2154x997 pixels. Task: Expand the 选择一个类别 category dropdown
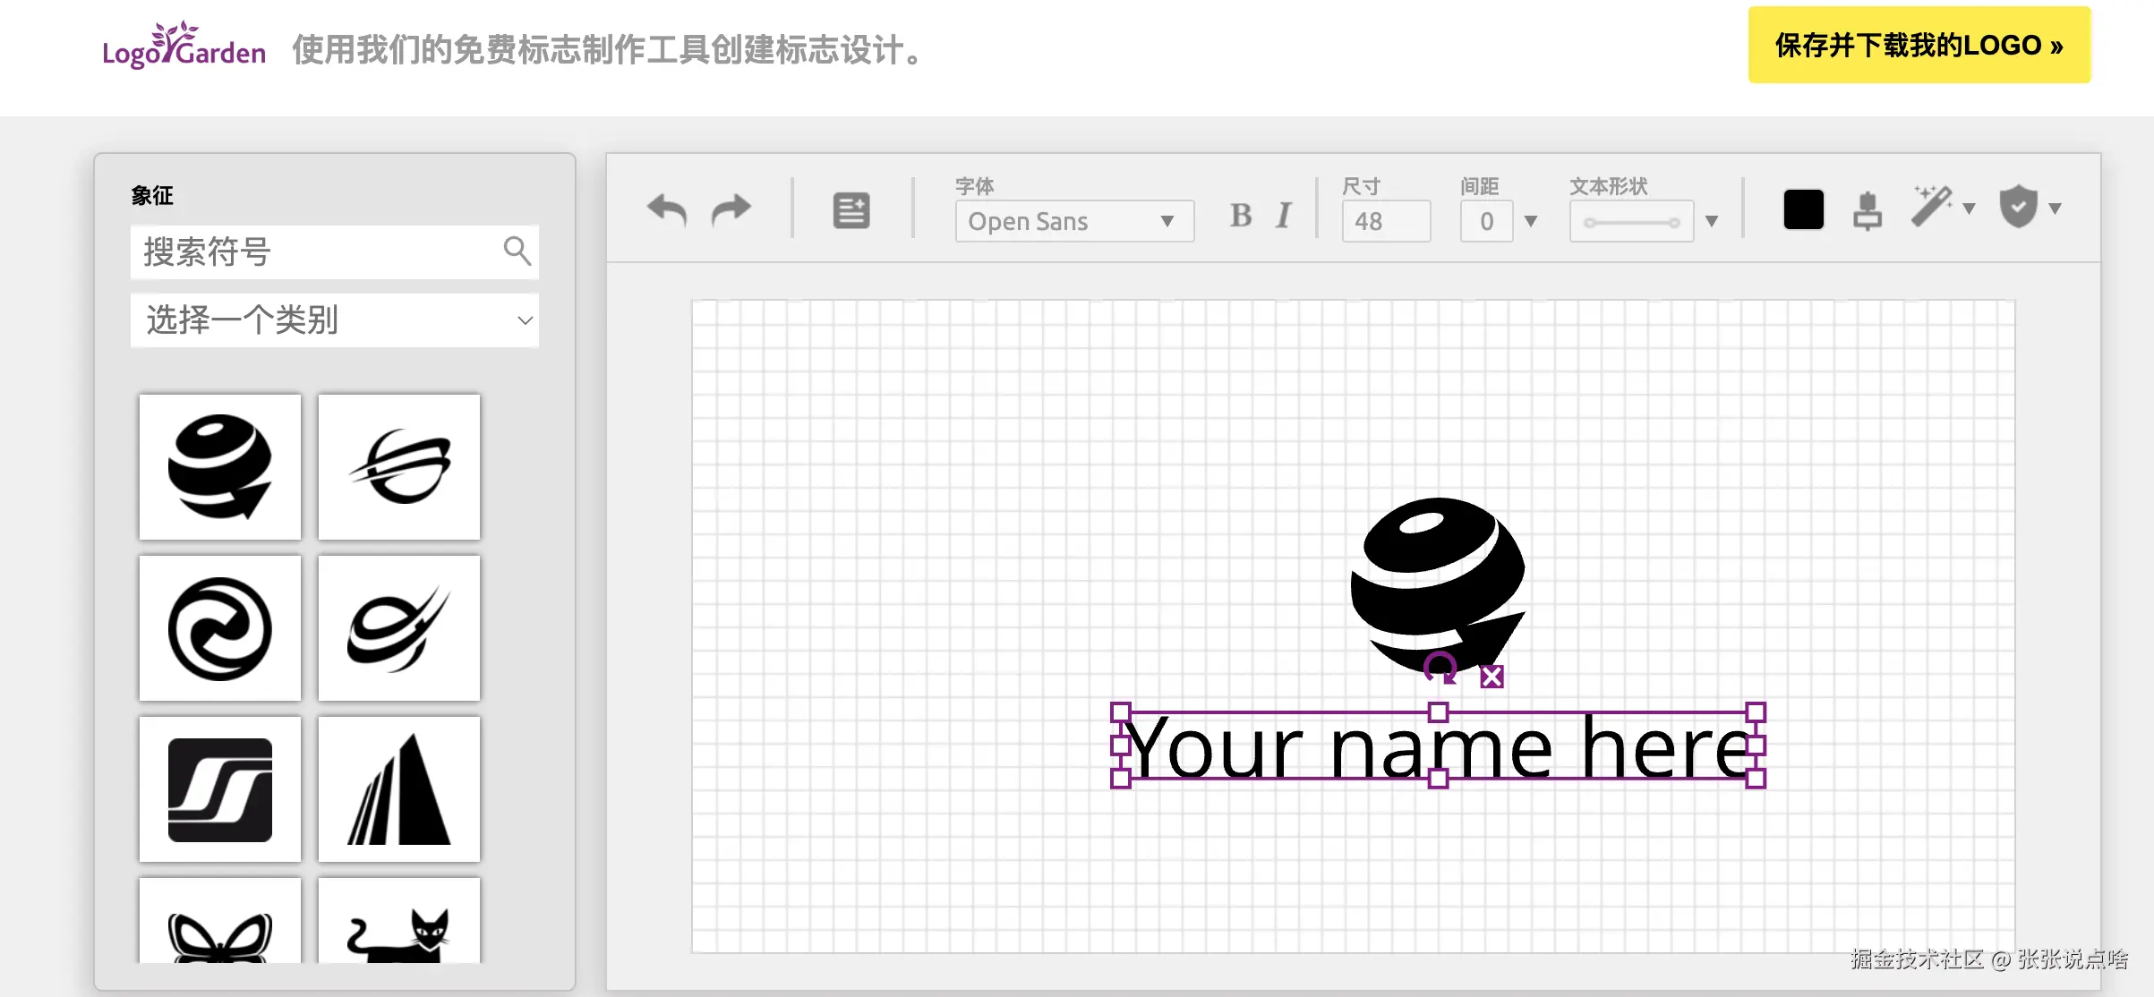(x=334, y=320)
